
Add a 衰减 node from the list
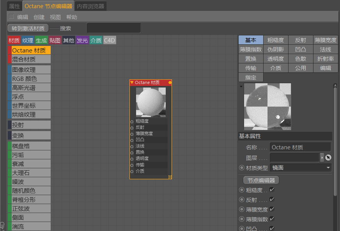pyautogui.click(x=29, y=164)
